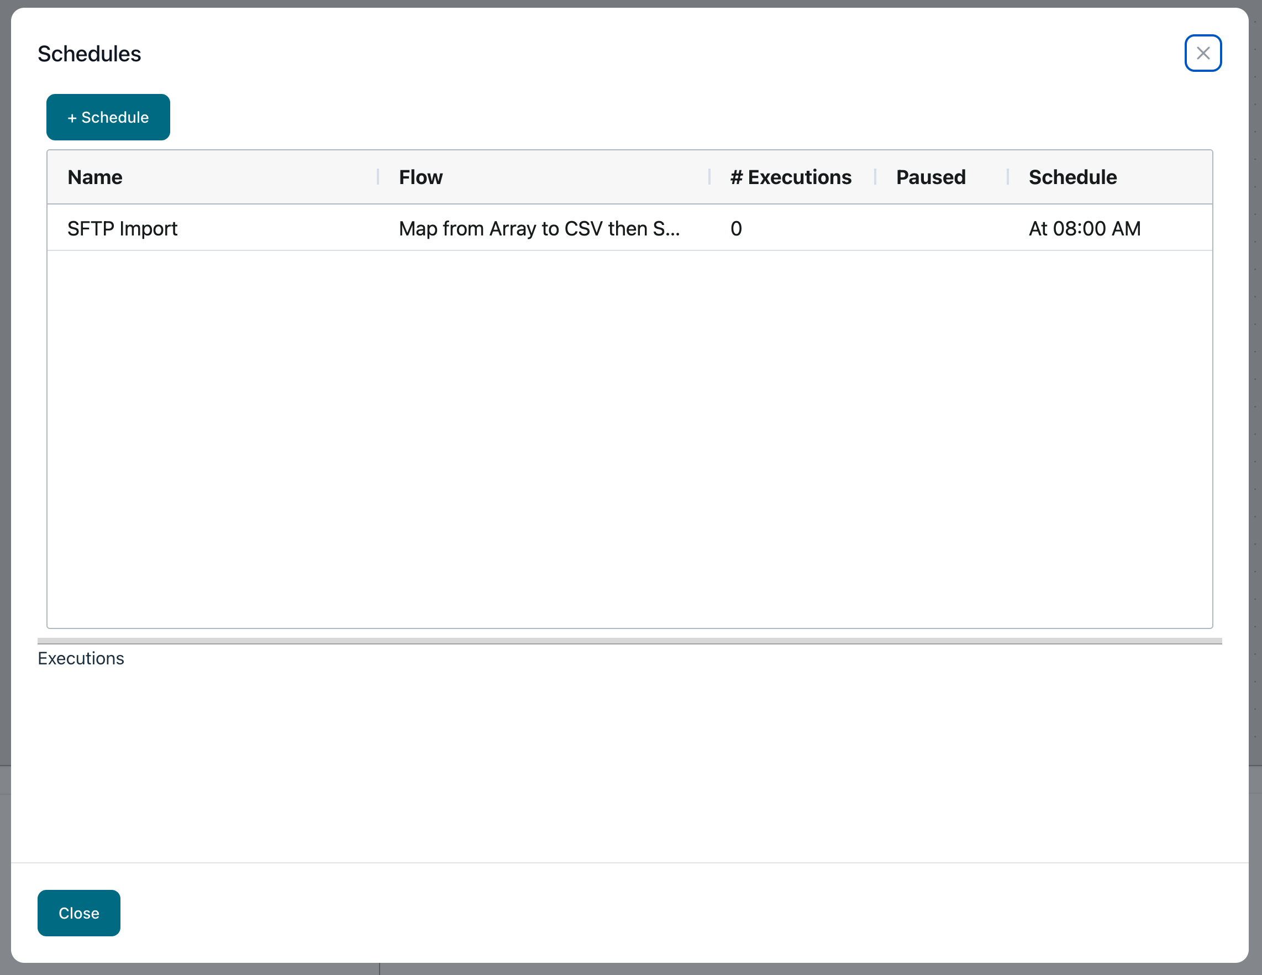Click the 0 executions count cell

coord(735,228)
